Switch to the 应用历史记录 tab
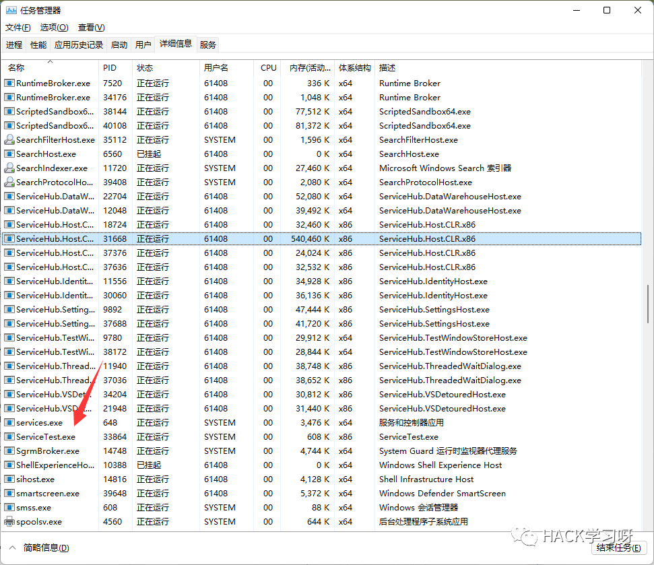 (79, 44)
